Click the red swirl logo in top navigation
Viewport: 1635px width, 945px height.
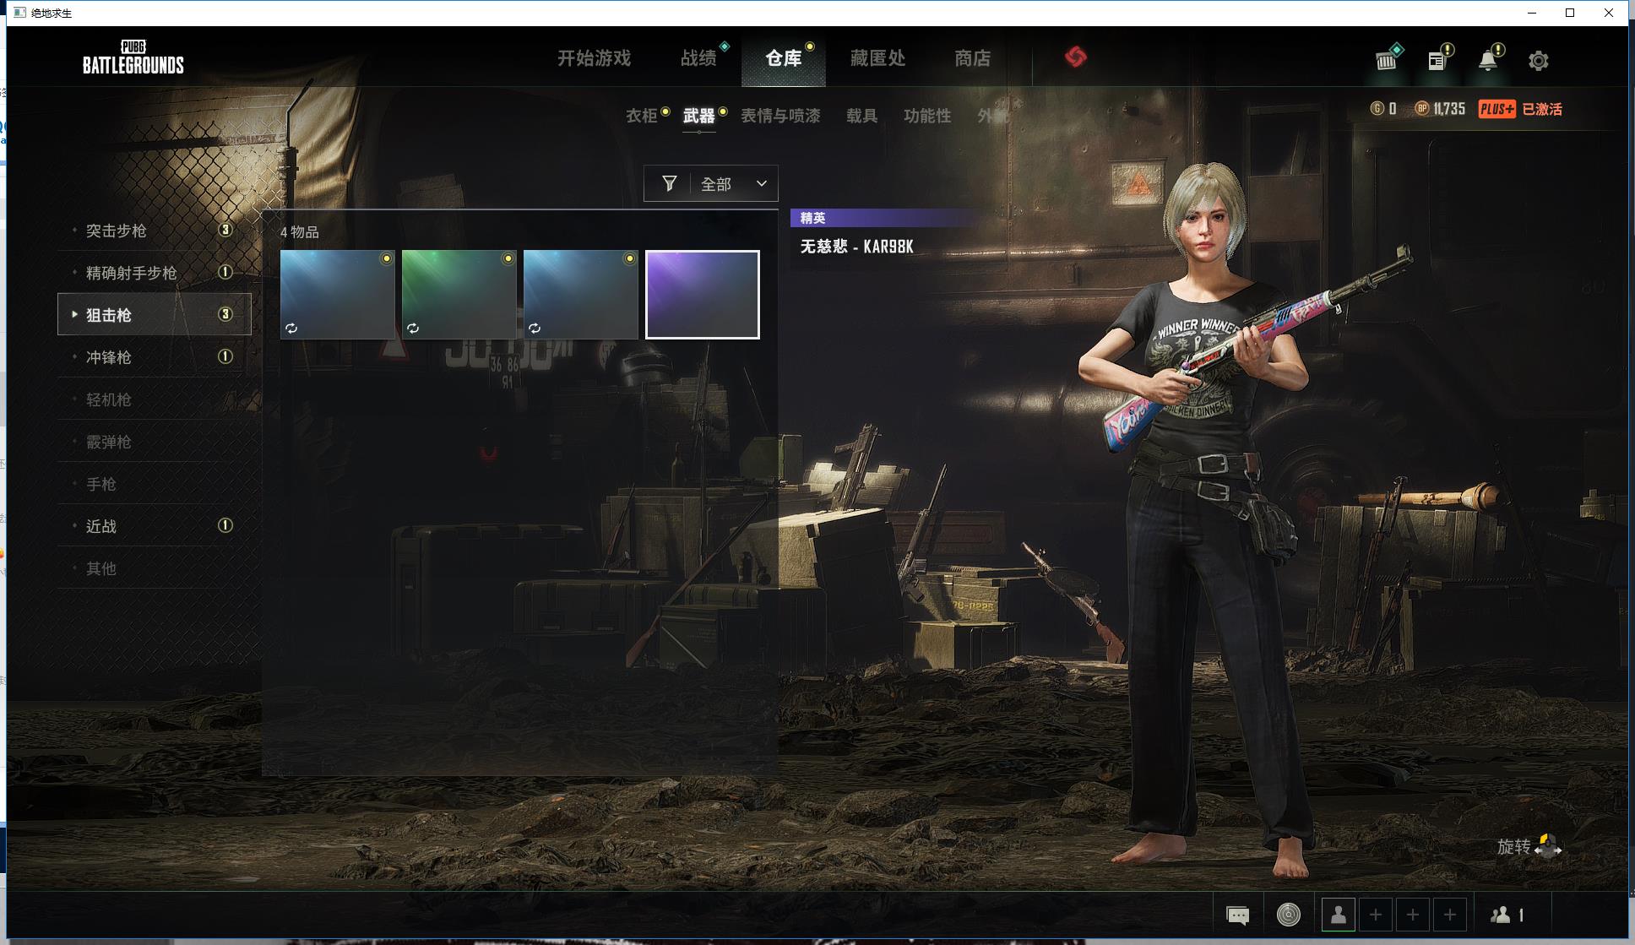click(1075, 57)
